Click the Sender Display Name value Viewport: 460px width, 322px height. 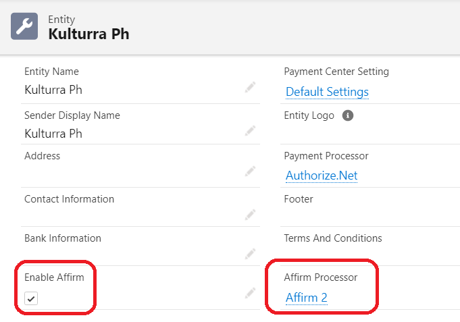(53, 133)
